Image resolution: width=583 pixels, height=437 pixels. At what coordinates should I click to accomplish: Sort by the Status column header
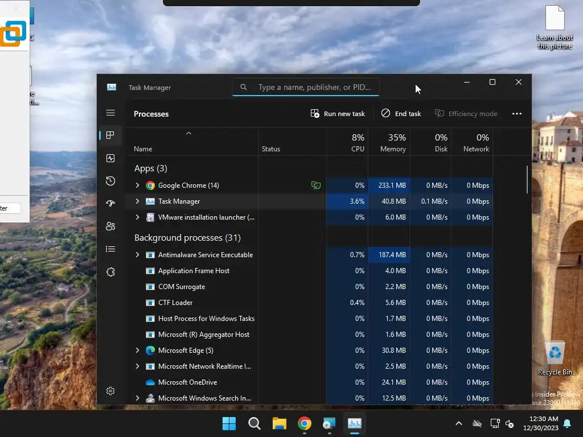(x=292, y=142)
